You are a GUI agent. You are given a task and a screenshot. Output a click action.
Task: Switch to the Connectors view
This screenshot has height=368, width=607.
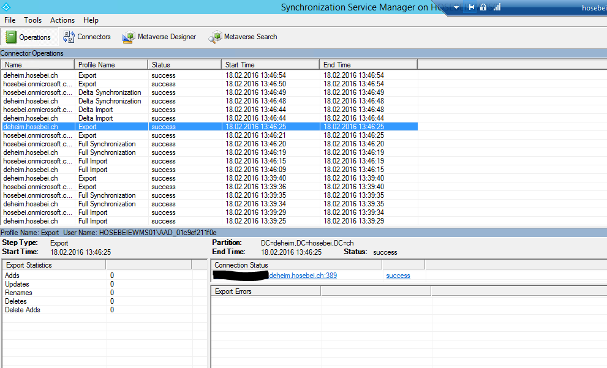tap(87, 37)
